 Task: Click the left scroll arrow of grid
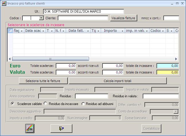9,59
